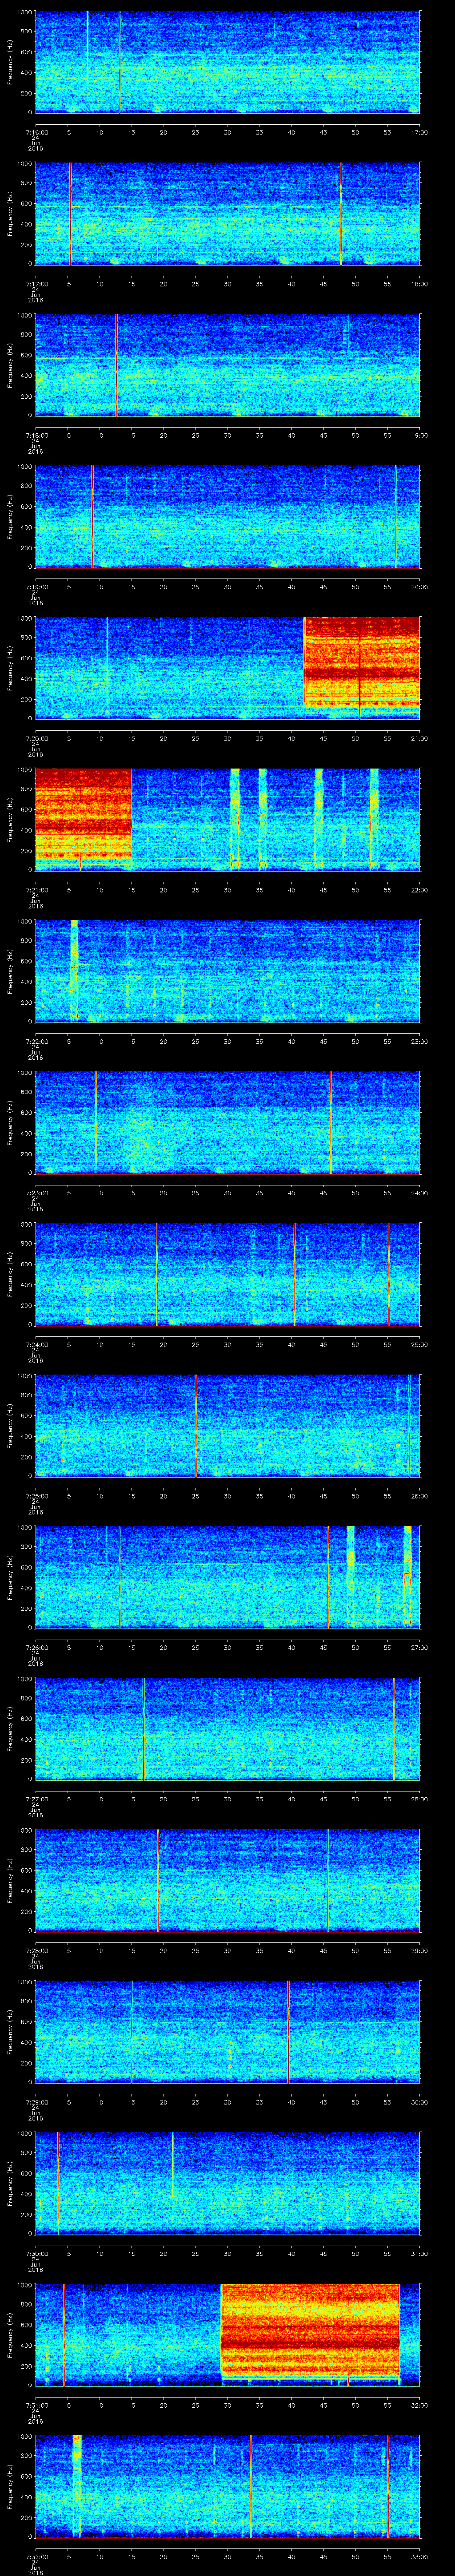Click the 7:21:00 start time label
455x2576 pixels.
coord(36,890)
